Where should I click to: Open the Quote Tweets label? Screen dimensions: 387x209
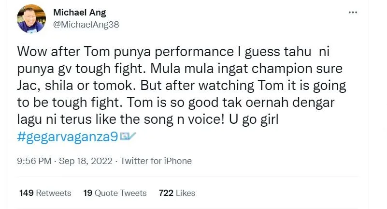click(x=120, y=193)
